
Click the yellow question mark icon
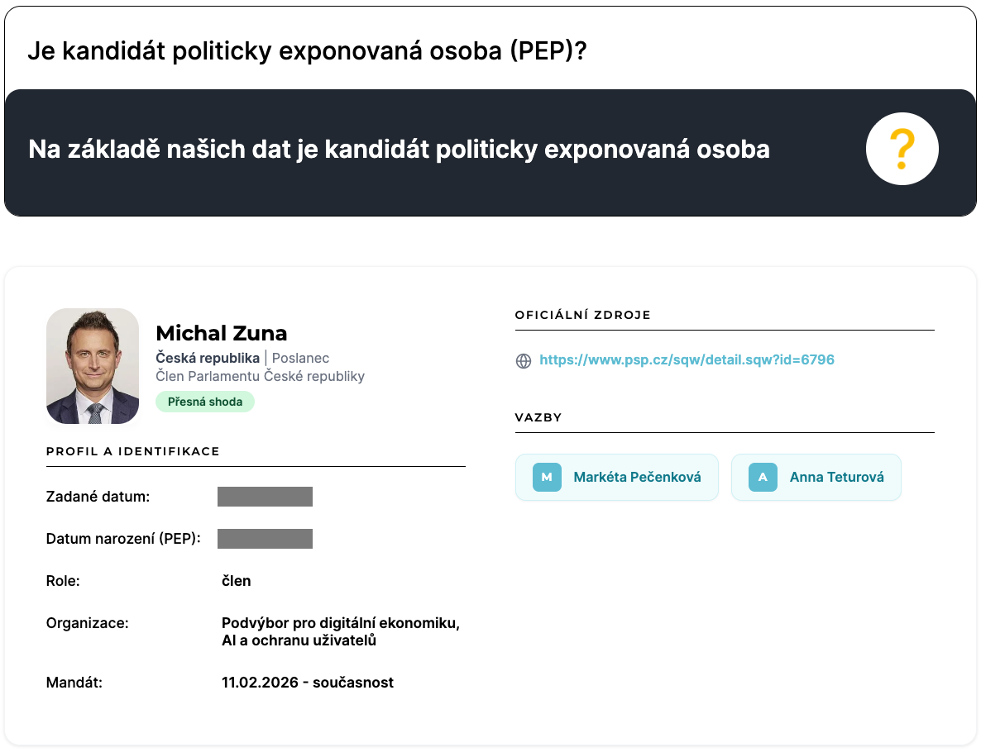(902, 150)
